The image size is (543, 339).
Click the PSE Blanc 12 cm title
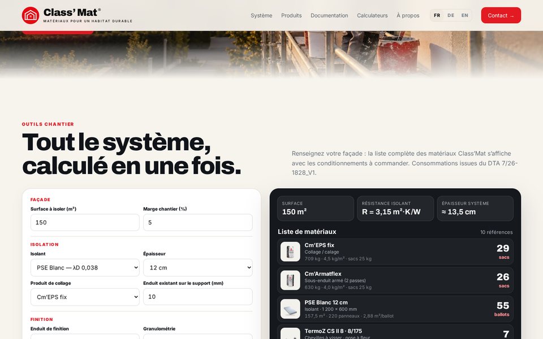coord(326,302)
